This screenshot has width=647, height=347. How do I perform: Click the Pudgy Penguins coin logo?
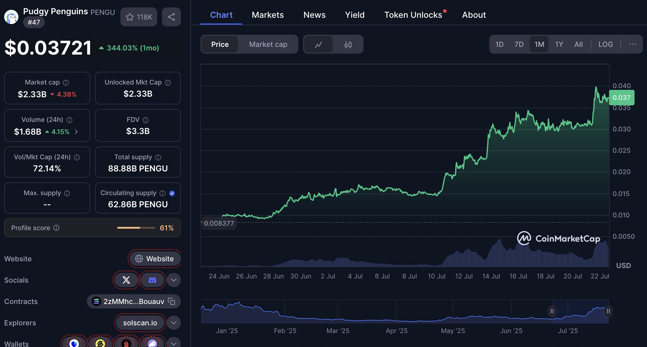pyautogui.click(x=11, y=17)
